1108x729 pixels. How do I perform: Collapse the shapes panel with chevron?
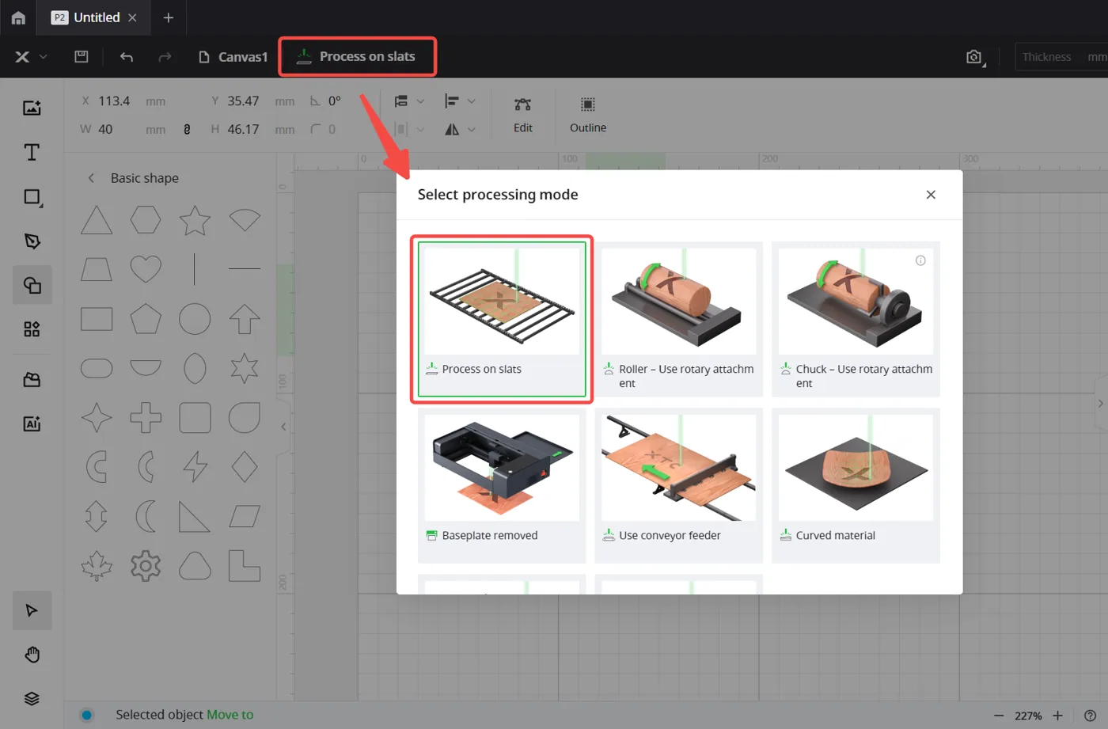[283, 427]
